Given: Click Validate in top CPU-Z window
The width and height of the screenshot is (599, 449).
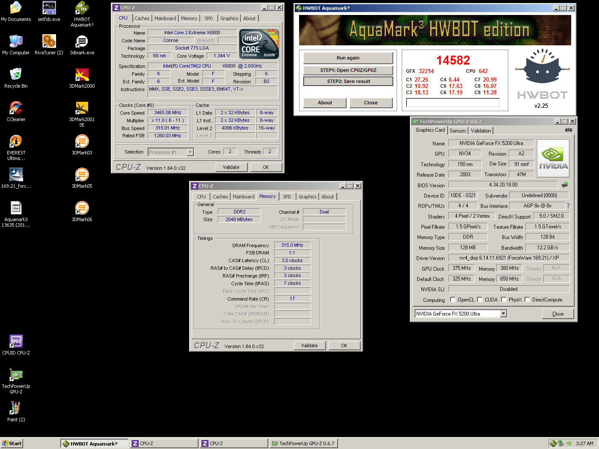Looking at the screenshot, I should tap(231, 167).
